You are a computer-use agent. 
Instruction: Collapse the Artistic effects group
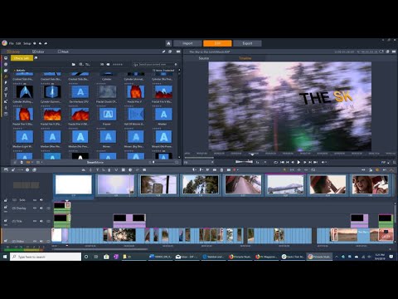coord(15,71)
